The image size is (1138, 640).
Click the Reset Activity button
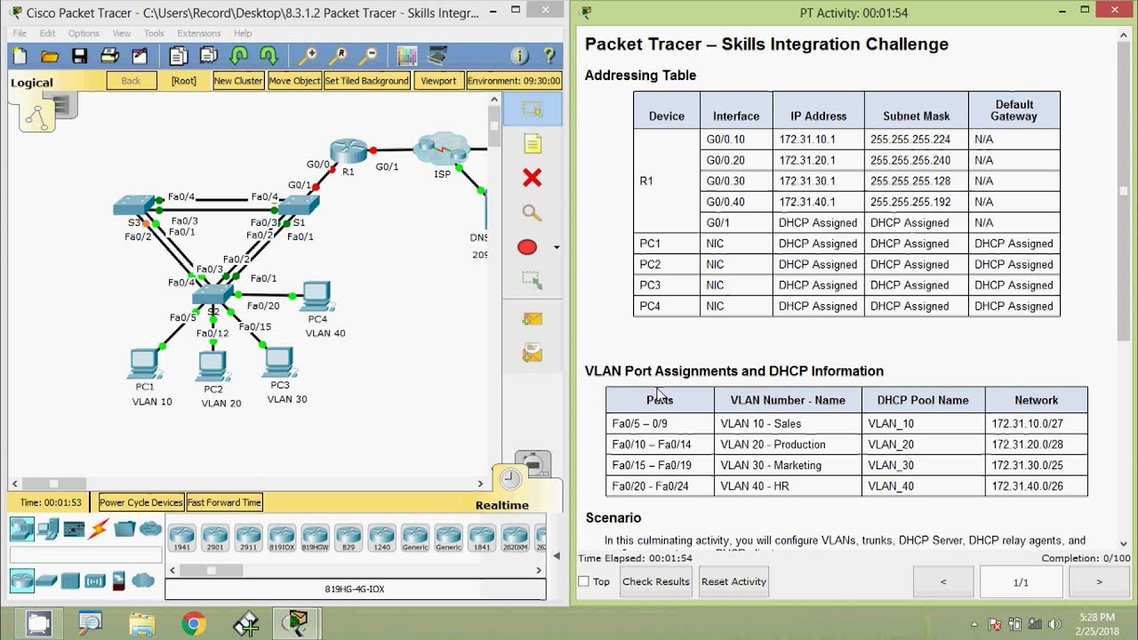click(x=733, y=581)
